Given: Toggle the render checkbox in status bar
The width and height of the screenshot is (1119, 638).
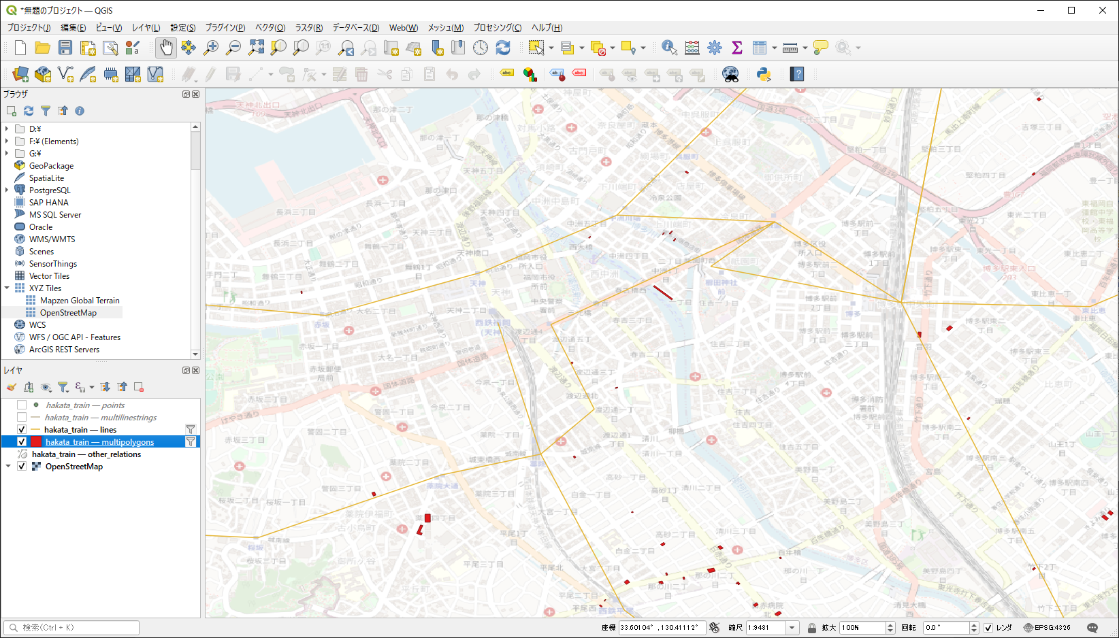Looking at the screenshot, I should pos(988,628).
